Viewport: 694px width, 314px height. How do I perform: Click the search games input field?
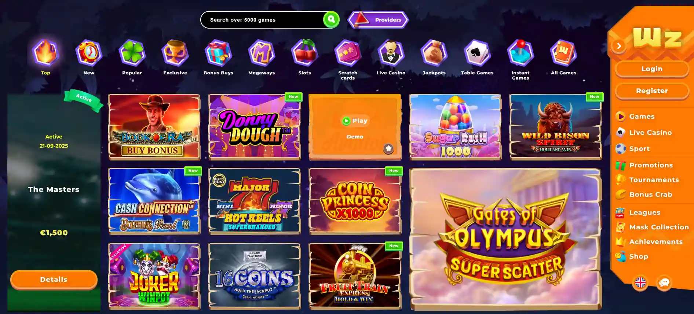point(262,20)
